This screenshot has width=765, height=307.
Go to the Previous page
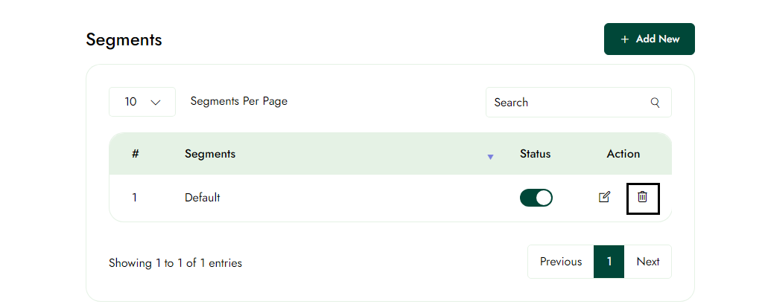560,262
